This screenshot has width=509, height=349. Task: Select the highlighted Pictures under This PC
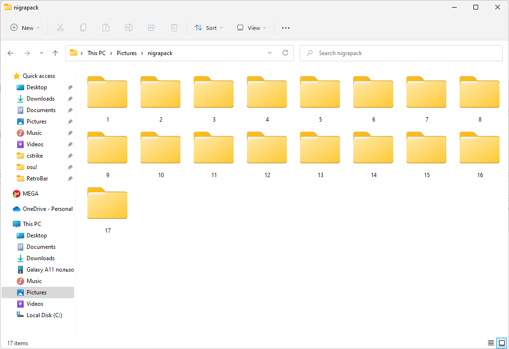(x=38, y=292)
